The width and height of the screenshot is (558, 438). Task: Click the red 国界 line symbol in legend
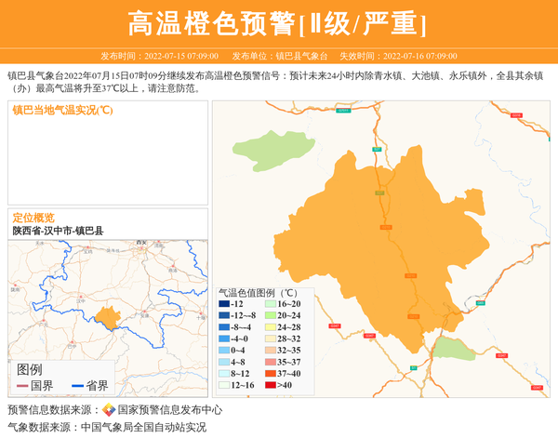[23, 386]
